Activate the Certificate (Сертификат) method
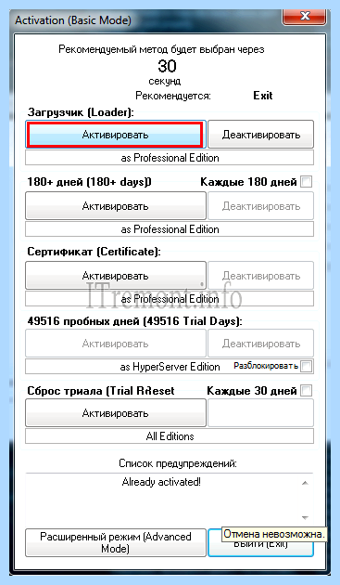The height and width of the screenshot is (585, 340). (116, 276)
